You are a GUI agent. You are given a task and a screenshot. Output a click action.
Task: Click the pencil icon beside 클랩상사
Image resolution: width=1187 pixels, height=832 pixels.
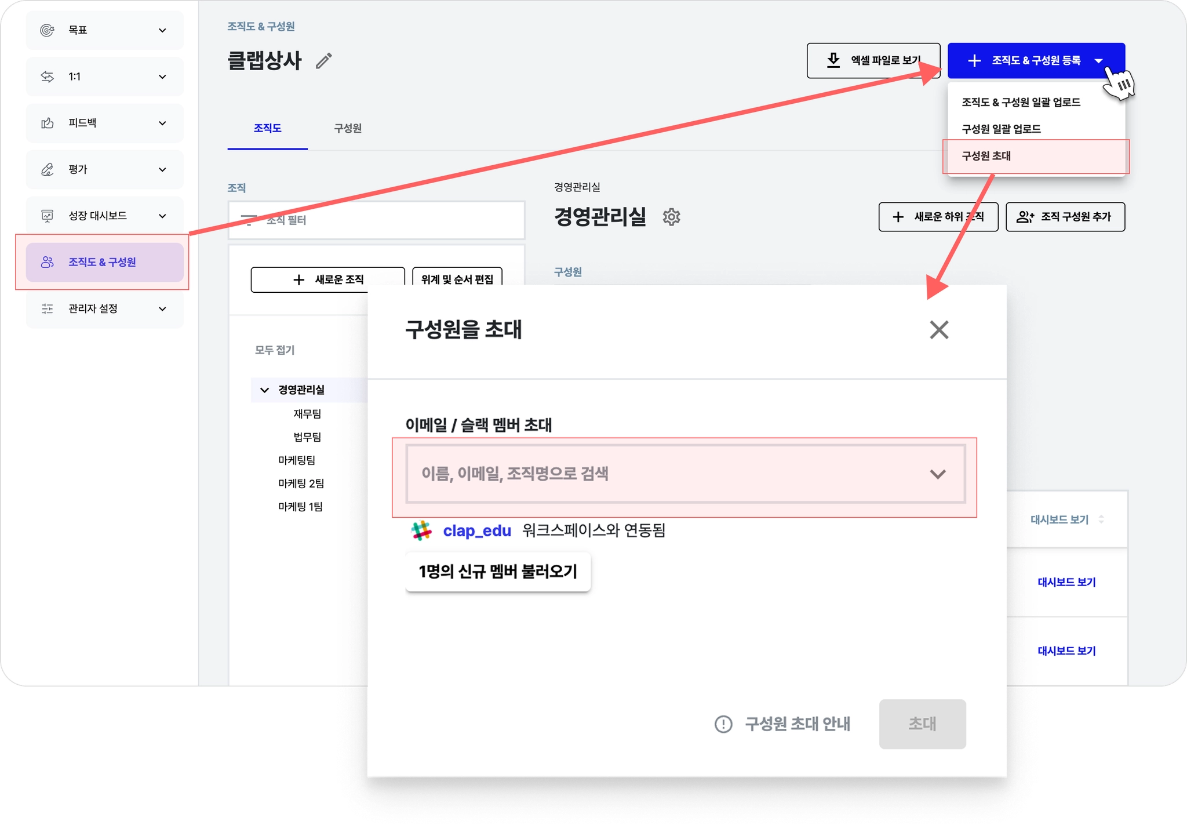(x=324, y=61)
